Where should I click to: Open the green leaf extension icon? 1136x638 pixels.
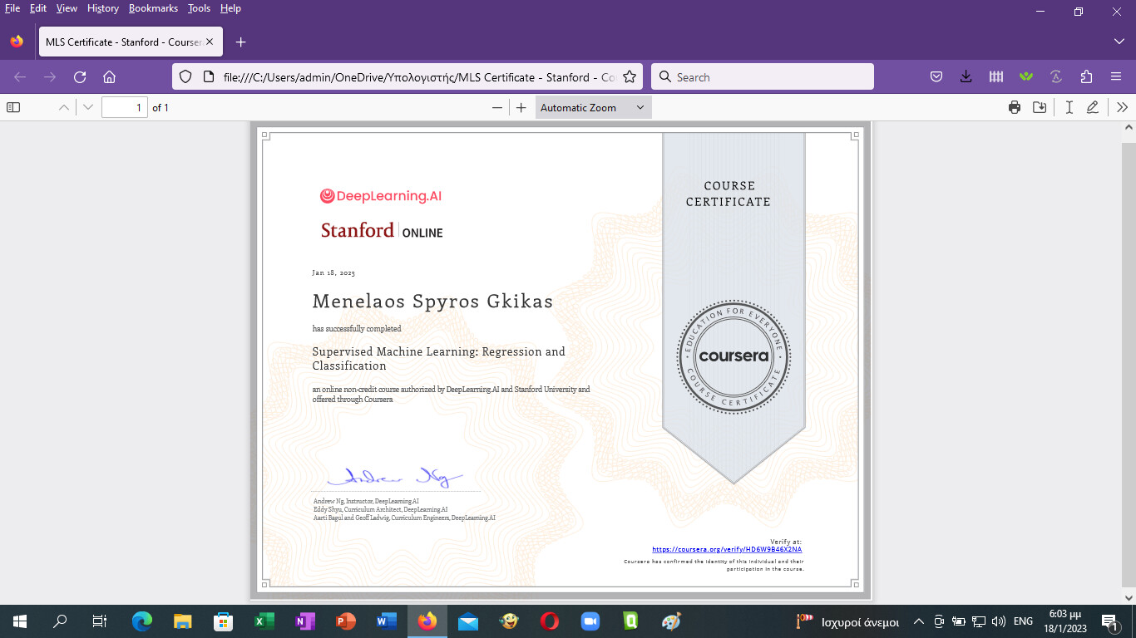(x=1026, y=77)
